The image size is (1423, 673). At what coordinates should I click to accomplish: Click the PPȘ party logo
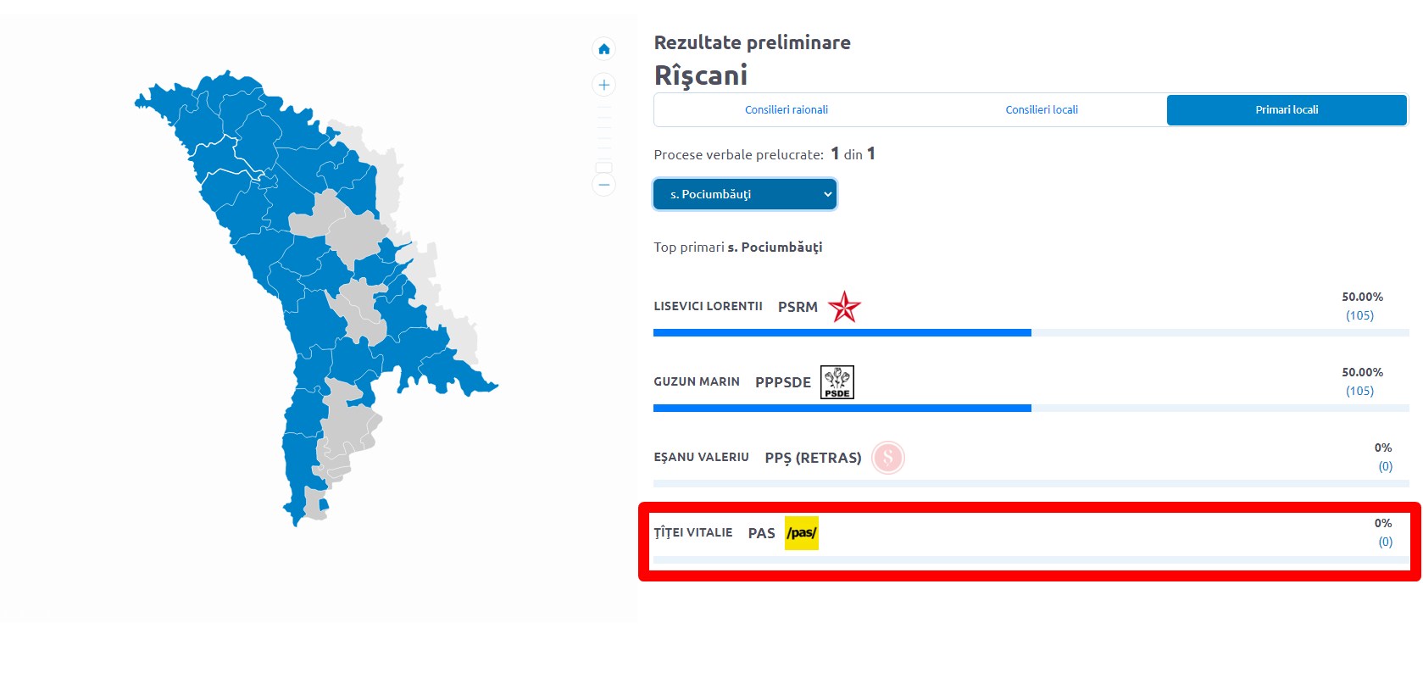887,458
